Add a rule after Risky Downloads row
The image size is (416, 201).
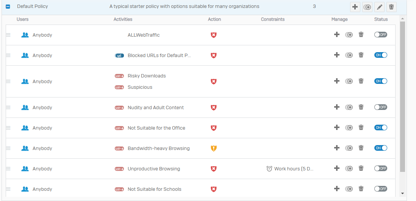pyautogui.click(x=336, y=81)
